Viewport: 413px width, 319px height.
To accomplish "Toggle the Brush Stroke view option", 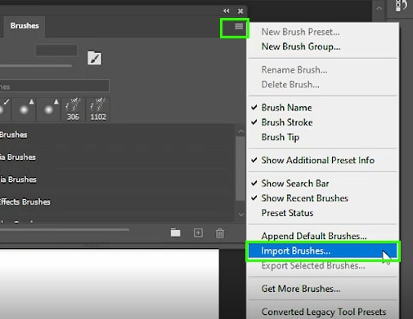I will [x=287, y=122].
